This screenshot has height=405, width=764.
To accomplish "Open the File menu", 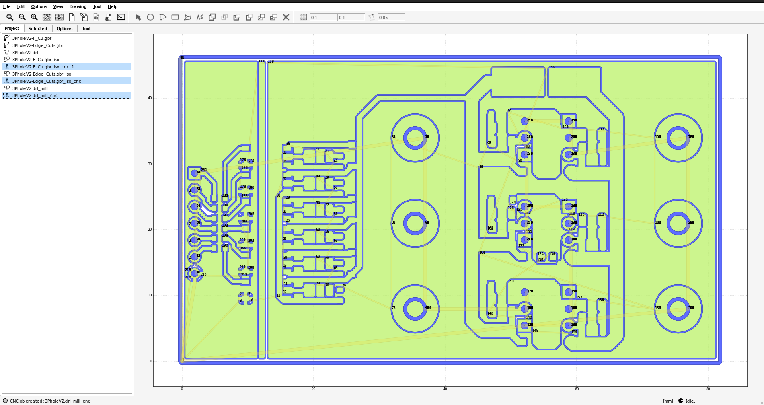I will (x=7, y=6).
